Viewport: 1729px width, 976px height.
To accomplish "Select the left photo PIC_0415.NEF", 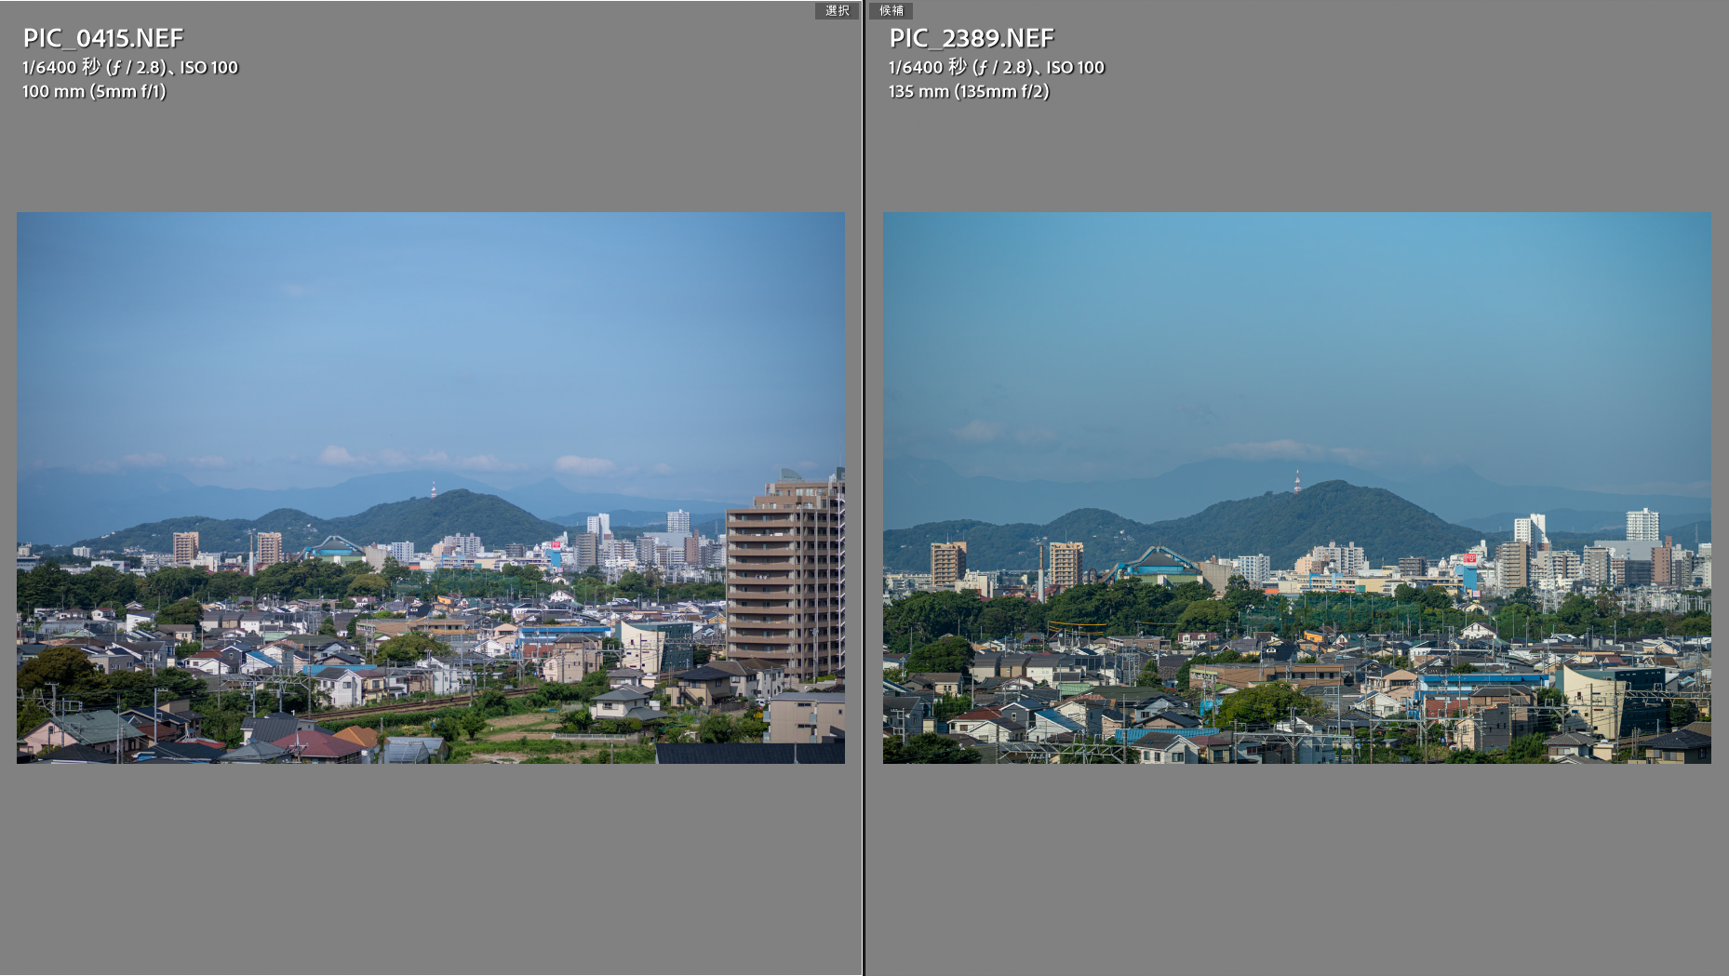I will (x=431, y=488).
